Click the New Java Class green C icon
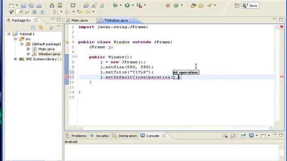 click(176, 5)
